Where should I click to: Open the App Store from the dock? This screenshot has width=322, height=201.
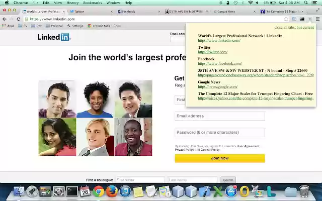(231, 191)
